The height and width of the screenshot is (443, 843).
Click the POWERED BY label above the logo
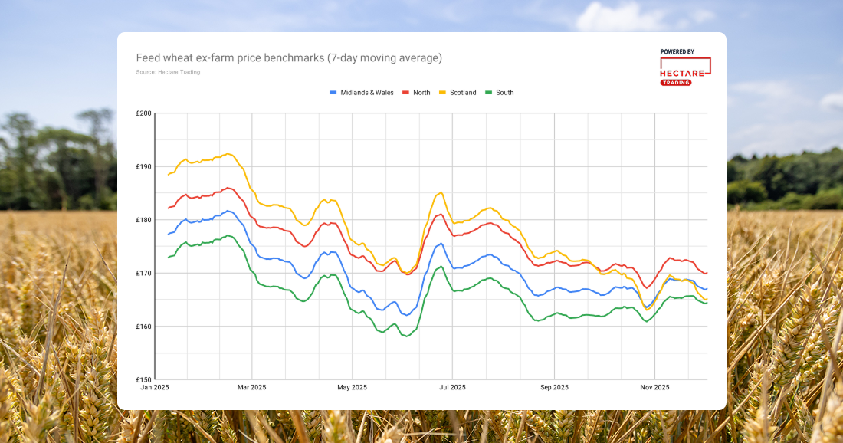[x=677, y=51]
